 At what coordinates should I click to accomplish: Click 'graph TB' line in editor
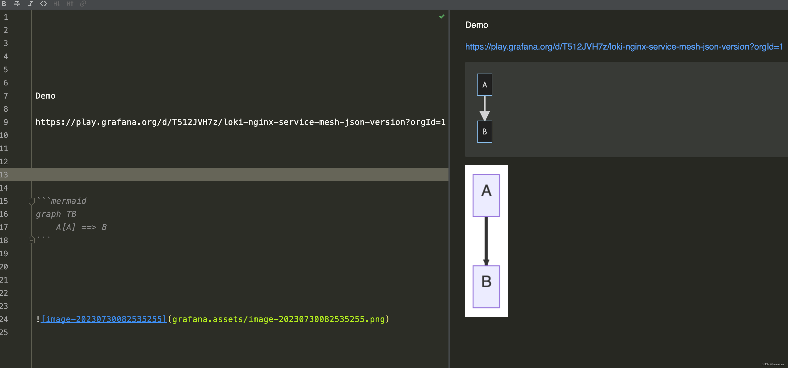point(56,214)
